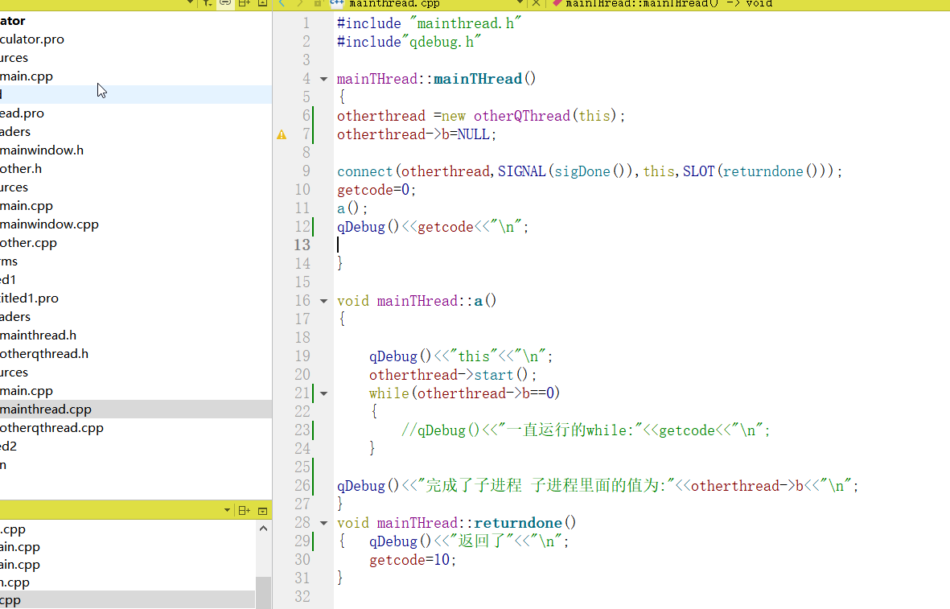The height and width of the screenshot is (609, 950).
Task: Go back to previous editor location
Action: [x=282, y=4]
